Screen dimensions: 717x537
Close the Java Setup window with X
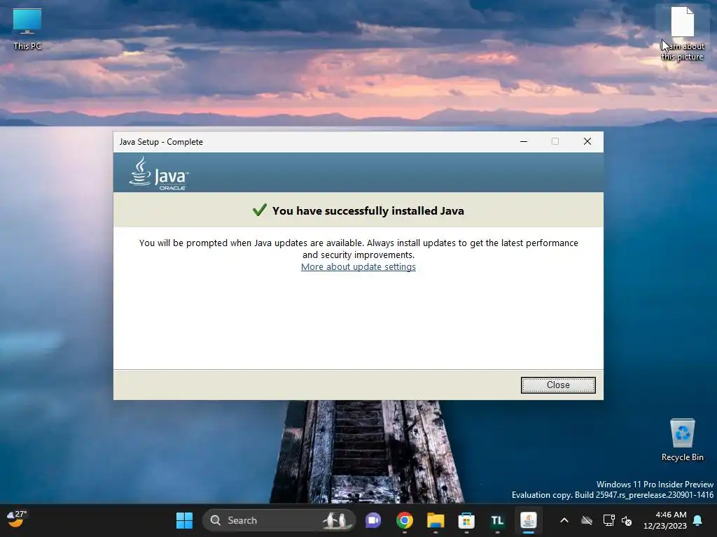[x=587, y=141]
